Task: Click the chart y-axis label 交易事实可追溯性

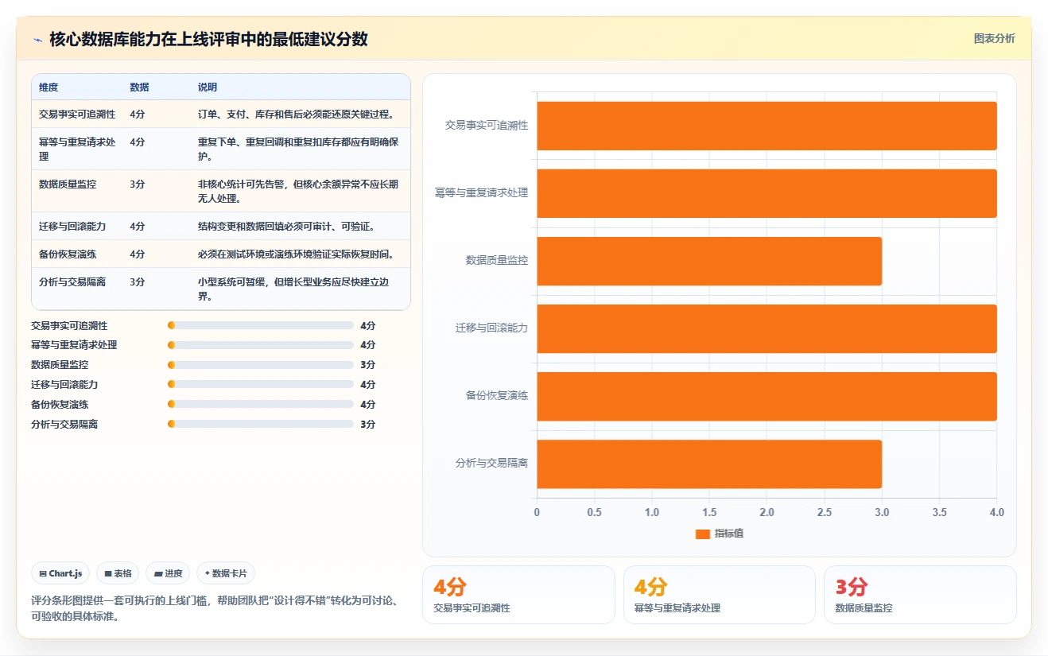Action: (x=487, y=126)
